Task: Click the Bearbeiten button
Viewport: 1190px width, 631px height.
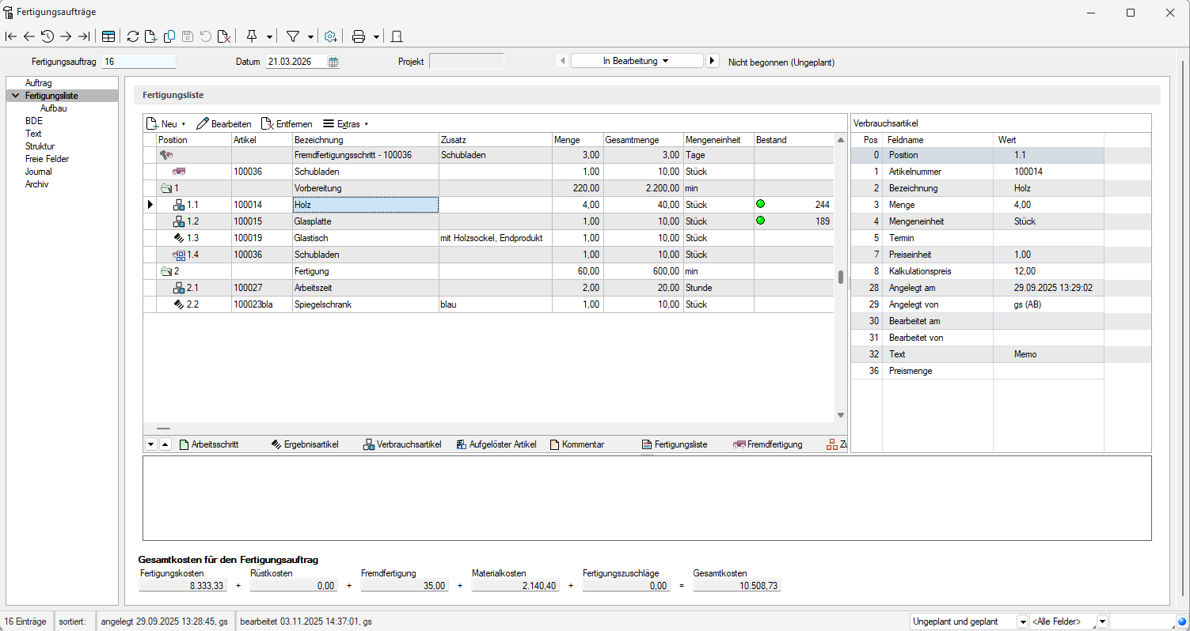Action: pyautogui.click(x=224, y=124)
